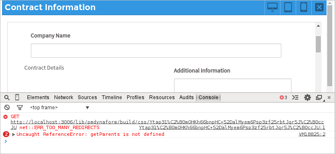335x154 pixels.
Task: Clear the console log
Action: pyautogui.click(x=7, y=107)
